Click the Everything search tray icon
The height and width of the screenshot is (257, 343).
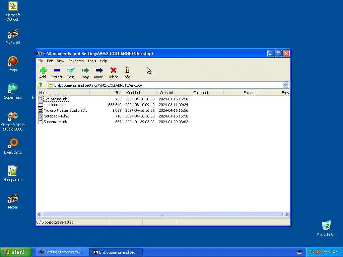[319, 252]
